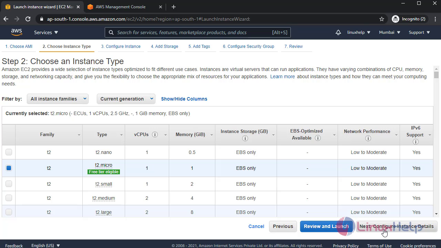The height and width of the screenshot is (248, 441).
Task: Open the Mumbai region selector
Action: pyautogui.click(x=390, y=32)
